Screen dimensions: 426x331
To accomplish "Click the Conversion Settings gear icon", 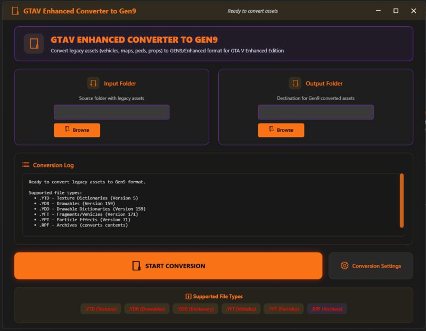I will (345, 266).
